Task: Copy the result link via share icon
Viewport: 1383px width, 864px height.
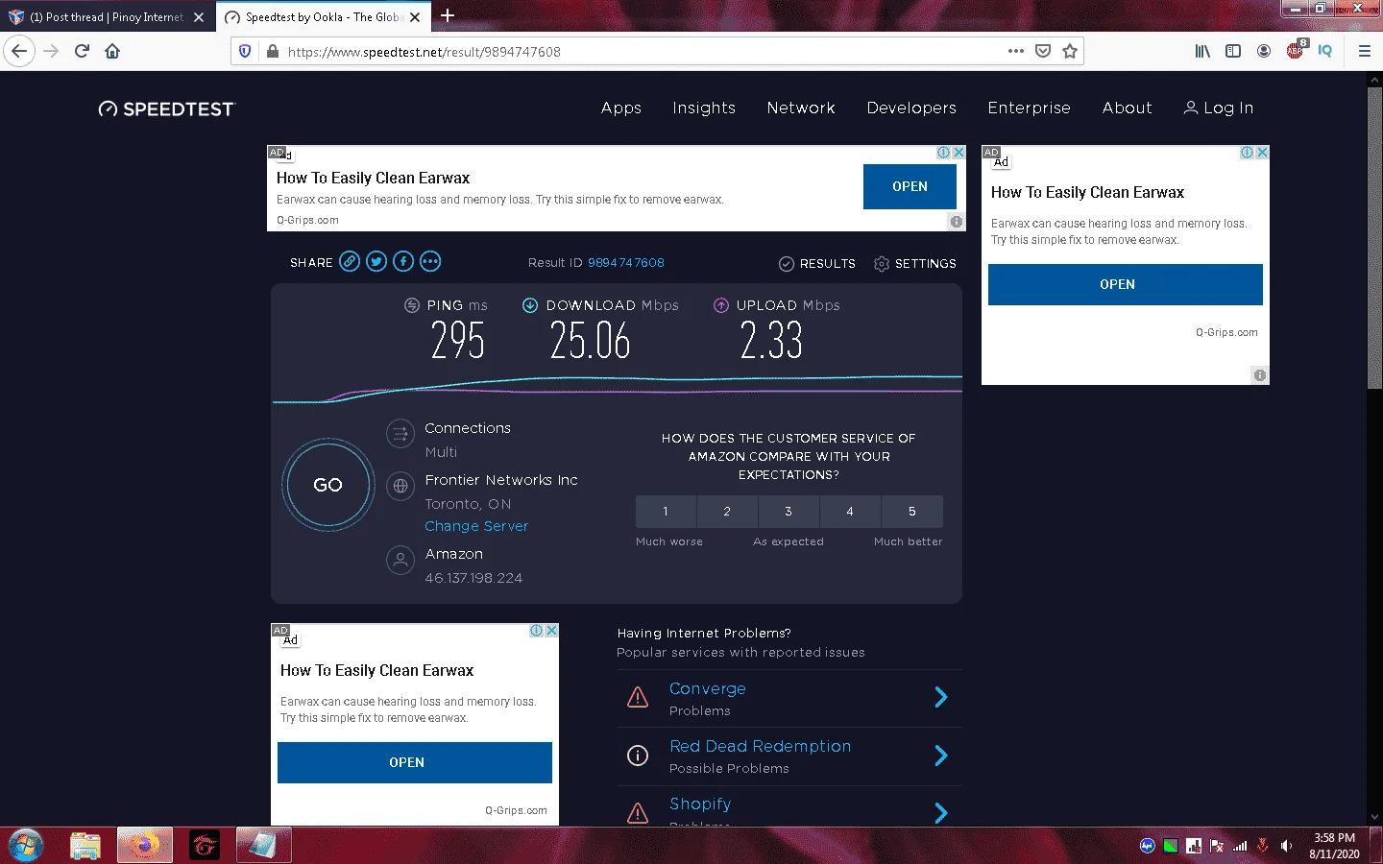Action: click(x=350, y=261)
